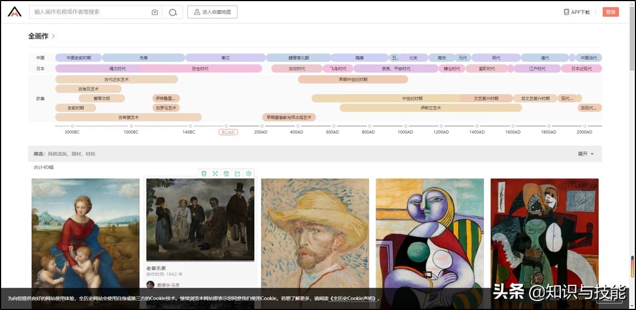Filter by 早期基督教与拜占庭艺术
The height and width of the screenshot is (310, 636).
289,118
